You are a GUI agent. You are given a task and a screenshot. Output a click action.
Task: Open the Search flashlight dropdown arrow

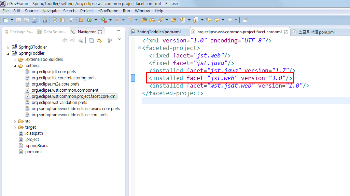tap(167, 20)
